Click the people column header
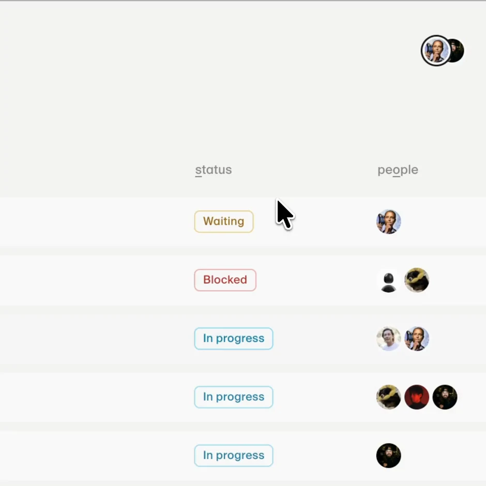This screenshot has width=486, height=486. [398, 170]
